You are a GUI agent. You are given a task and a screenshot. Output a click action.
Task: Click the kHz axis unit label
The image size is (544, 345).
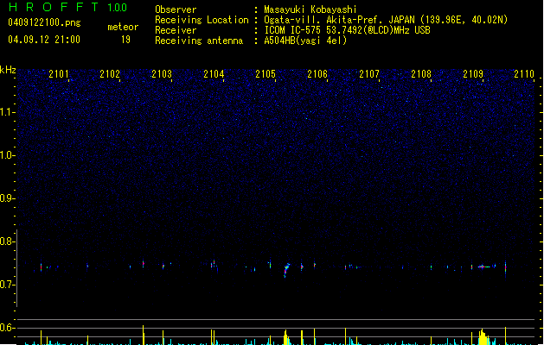tap(8, 70)
